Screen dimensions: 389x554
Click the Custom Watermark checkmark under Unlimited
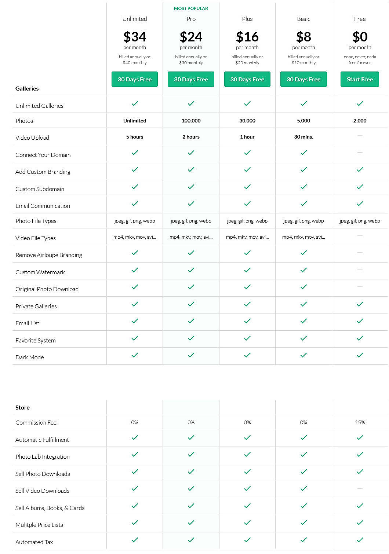[134, 270]
